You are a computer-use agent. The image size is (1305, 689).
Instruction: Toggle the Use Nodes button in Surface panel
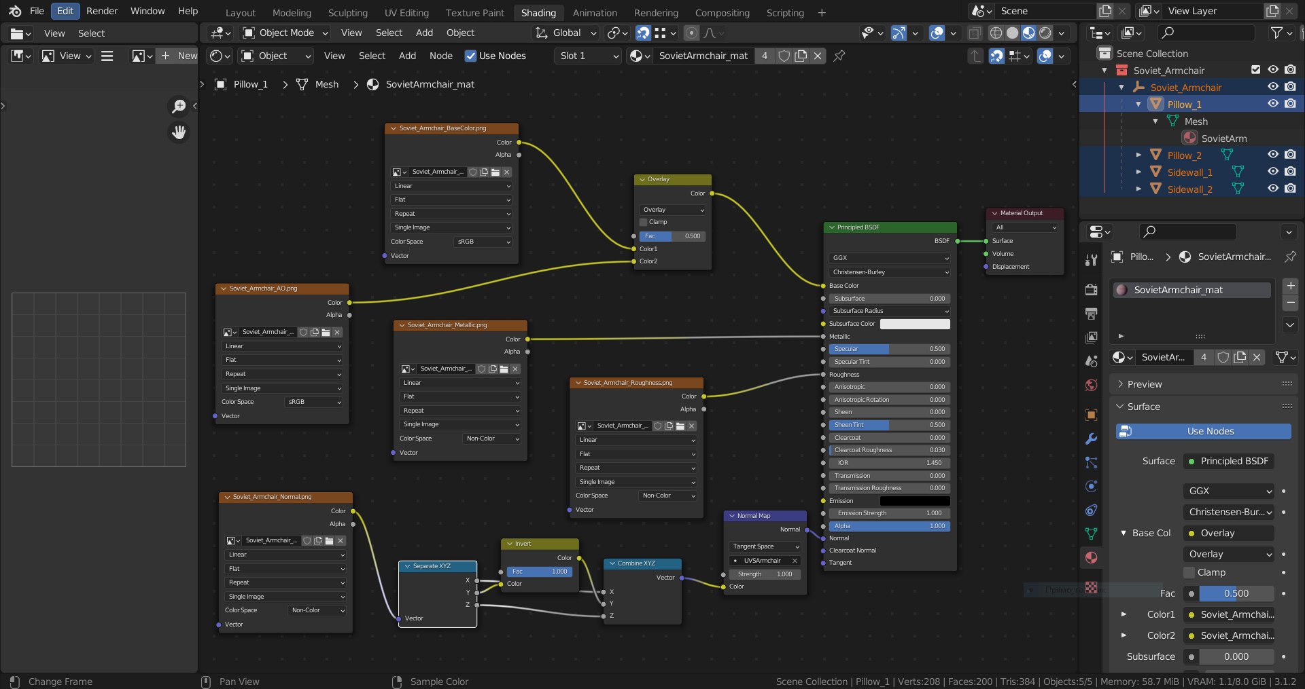pyautogui.click(x=1203, y=431)
